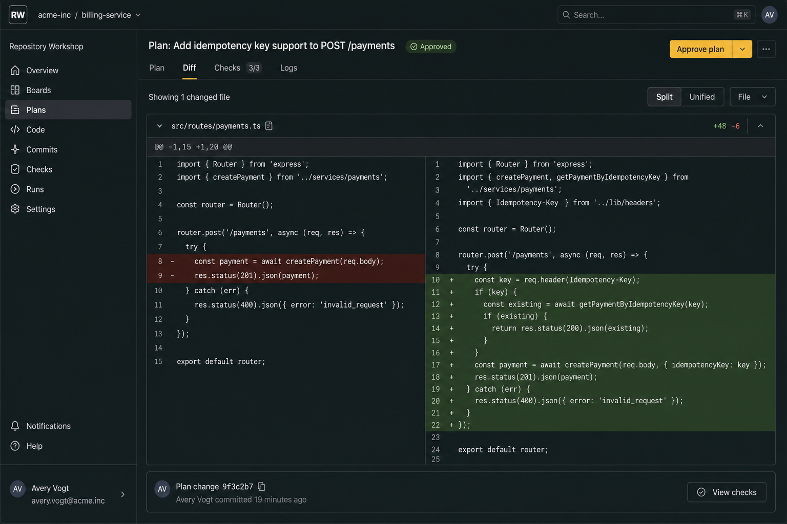Click avery.vogt@acme.inc email text
Viewport: 787px width, 524px height.
coord(68,500)
